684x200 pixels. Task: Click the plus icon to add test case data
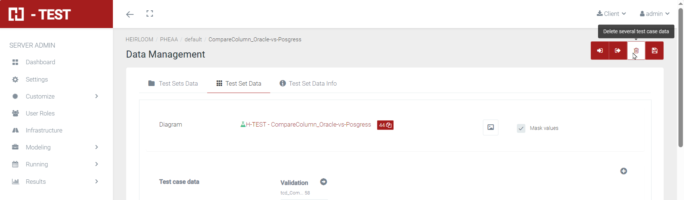point(623,171)
